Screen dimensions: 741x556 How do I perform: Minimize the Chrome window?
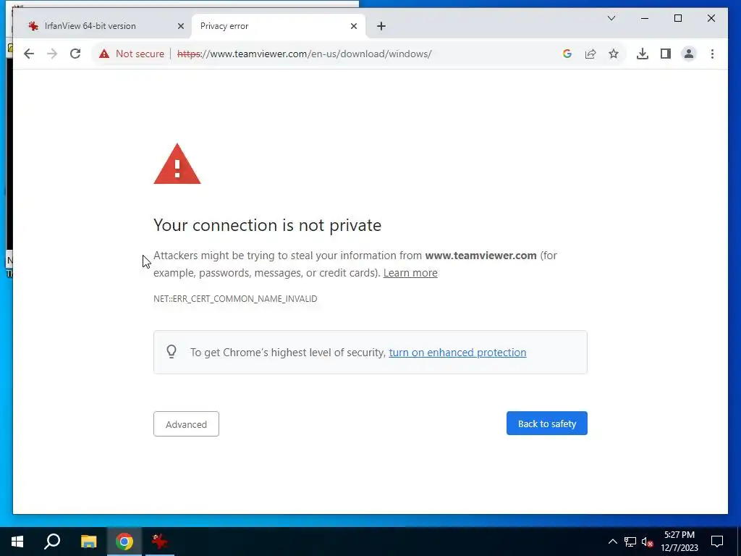645,18
